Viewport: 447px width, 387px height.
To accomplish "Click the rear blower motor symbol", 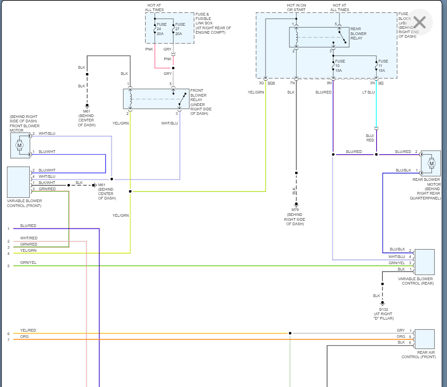I will click(x=431, y=164).
